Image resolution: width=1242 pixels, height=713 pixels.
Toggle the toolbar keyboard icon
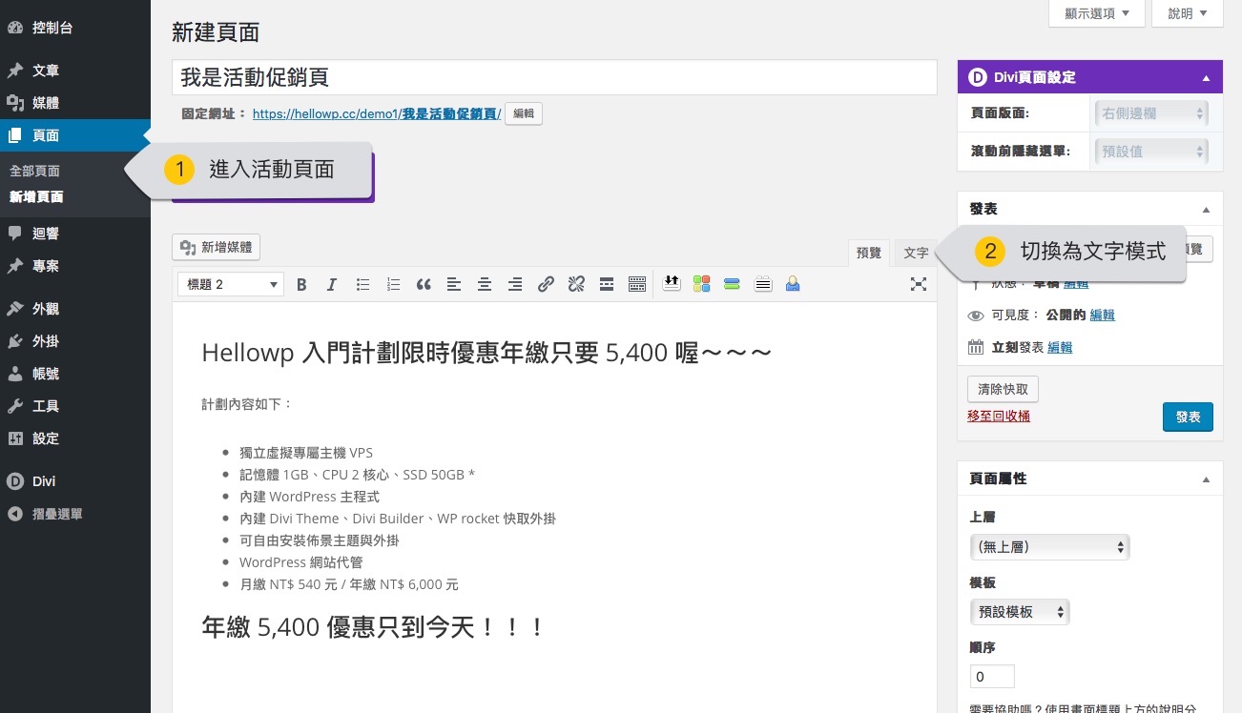[637, 284]
